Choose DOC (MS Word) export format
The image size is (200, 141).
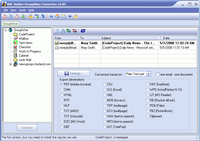[x=62, y=122]
